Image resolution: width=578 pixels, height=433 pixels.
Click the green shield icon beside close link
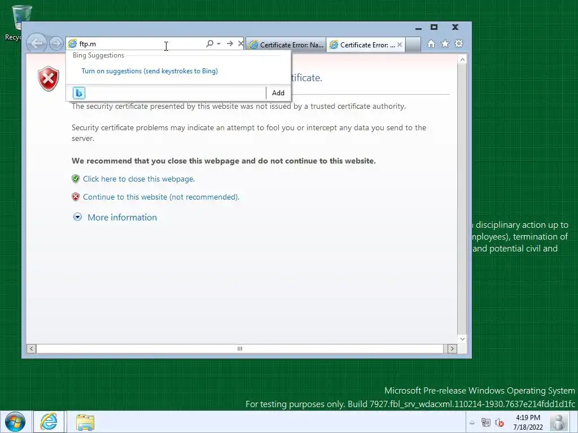(x=76, y=179)
